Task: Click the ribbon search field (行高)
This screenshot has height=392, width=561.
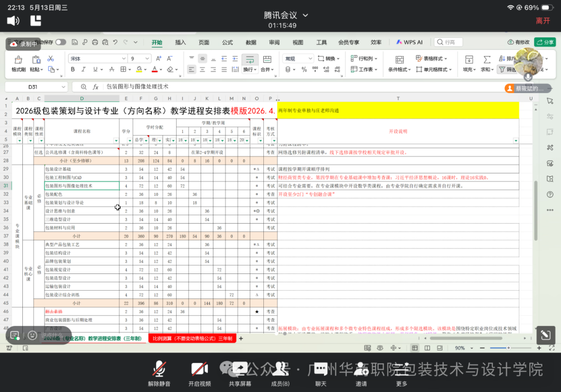Action: [x=448, y=42]
